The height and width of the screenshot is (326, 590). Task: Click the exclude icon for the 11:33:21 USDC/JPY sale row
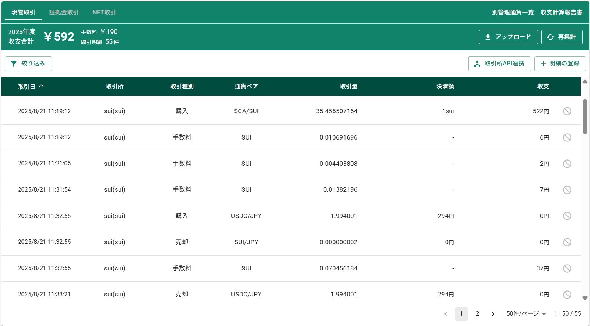pyautogui.click(x=567, y=295)
